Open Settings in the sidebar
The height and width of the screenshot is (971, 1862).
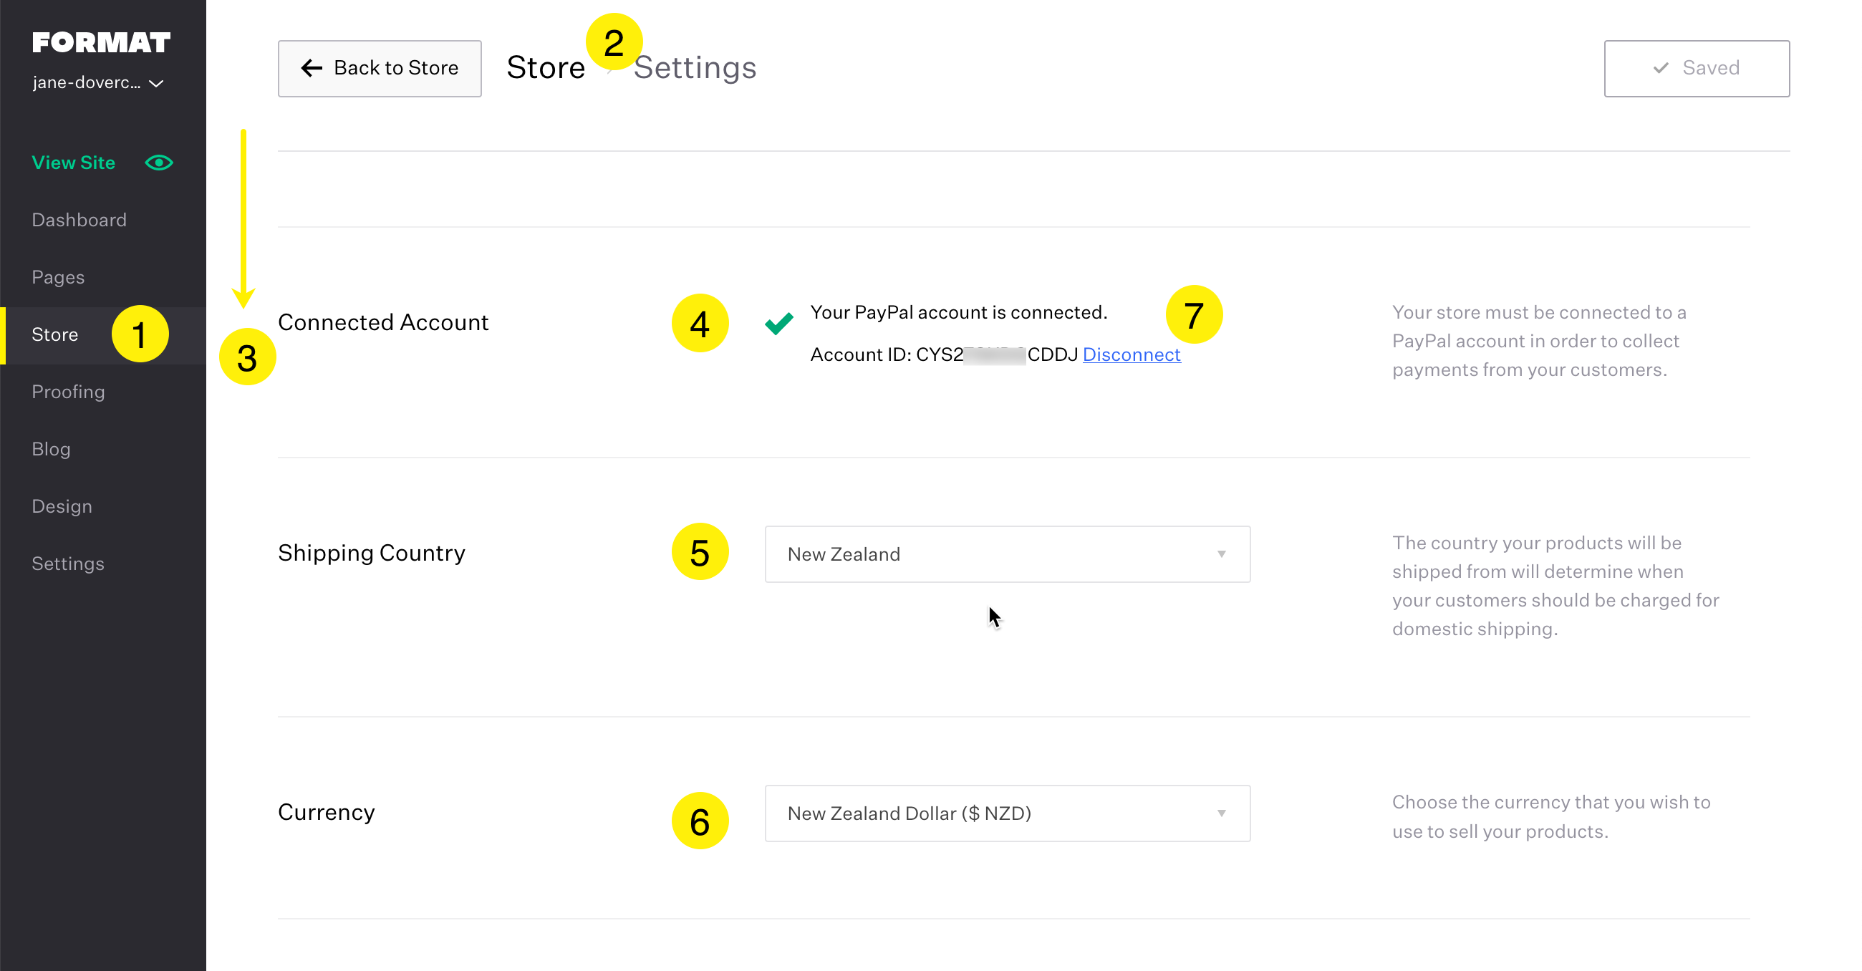68,564
